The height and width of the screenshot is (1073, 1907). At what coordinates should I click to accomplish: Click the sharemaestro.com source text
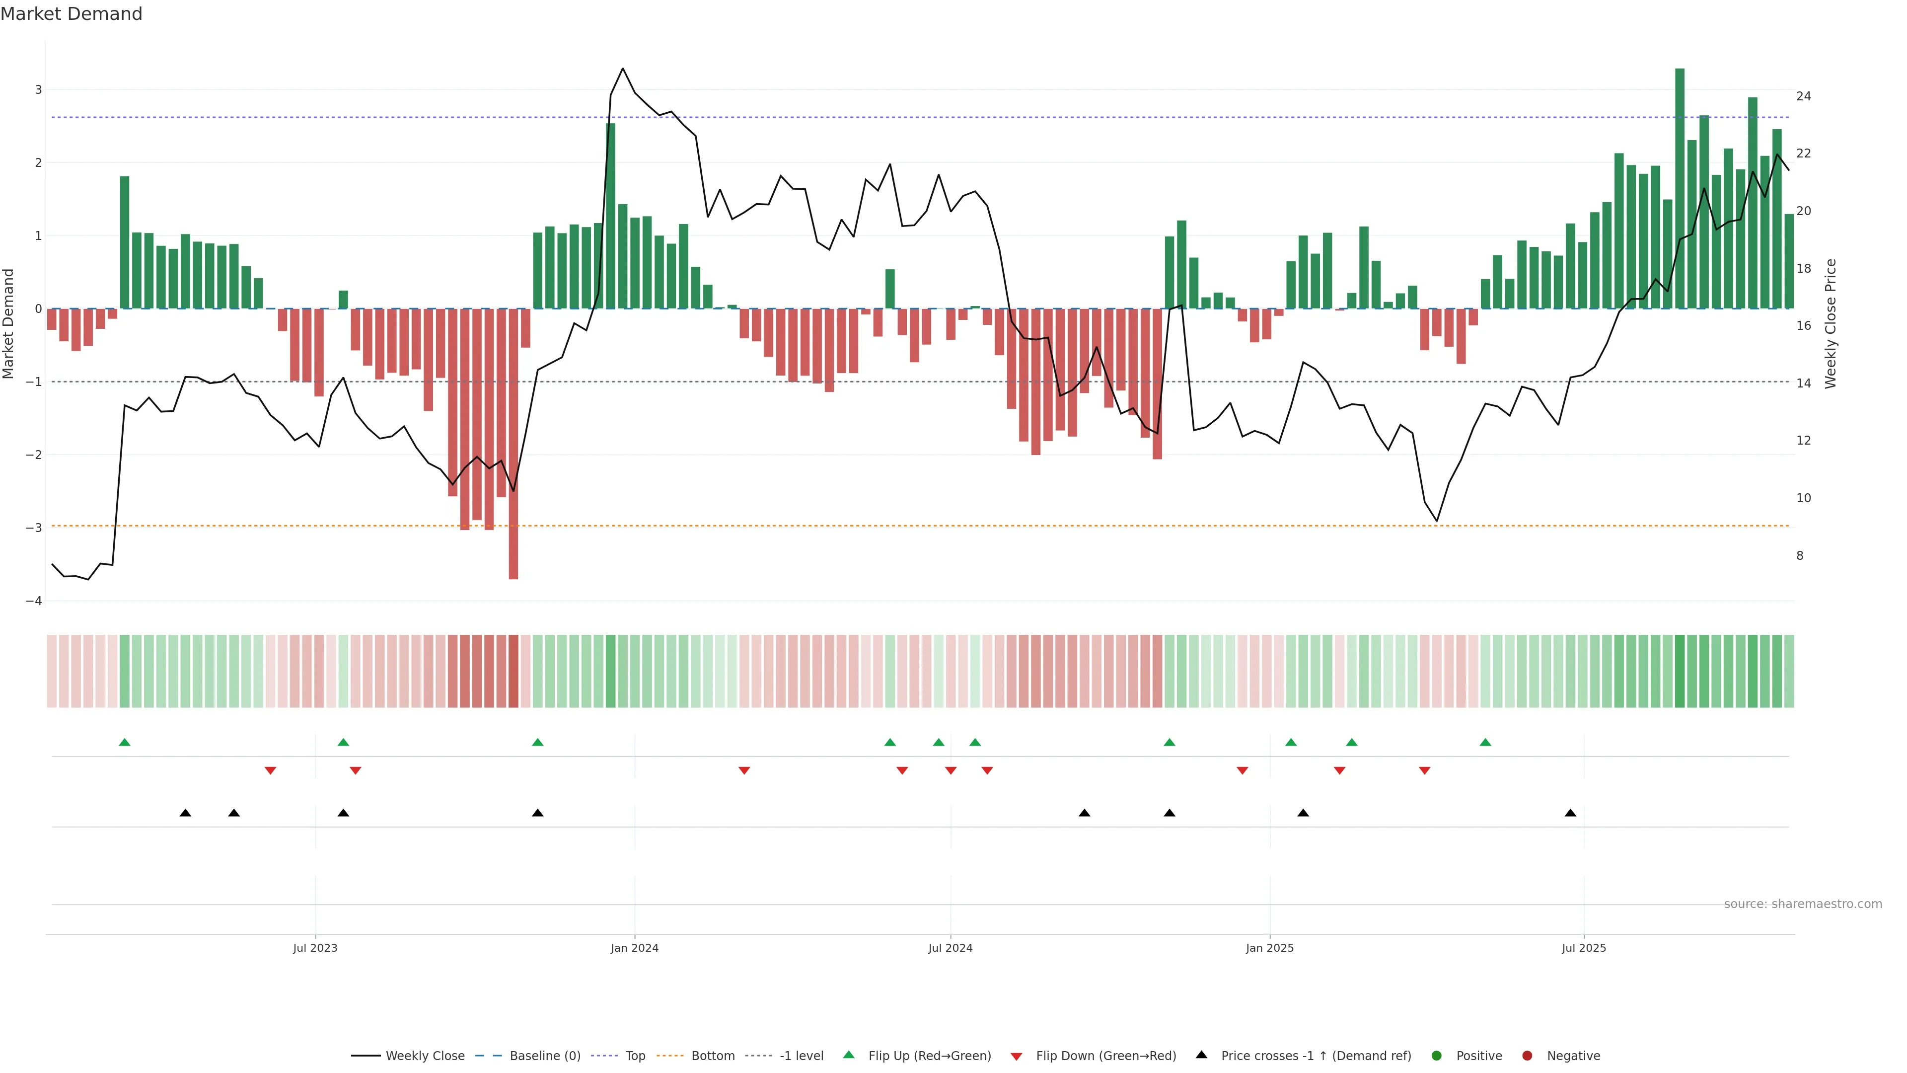pyautogui.click(x=1803, y=904)
